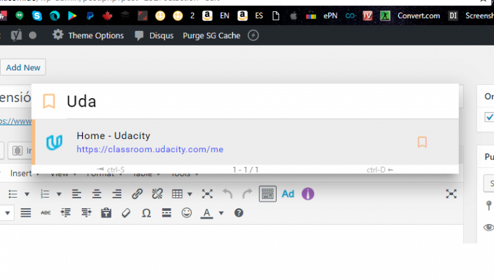Click the Yoast SEO admin bar icon
The width and height of the screenshot is (494, 280).
pyautogui.click(x=16, y=36)
